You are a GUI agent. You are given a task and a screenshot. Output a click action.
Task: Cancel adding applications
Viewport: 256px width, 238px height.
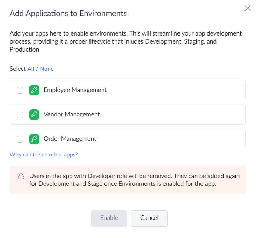149,218
